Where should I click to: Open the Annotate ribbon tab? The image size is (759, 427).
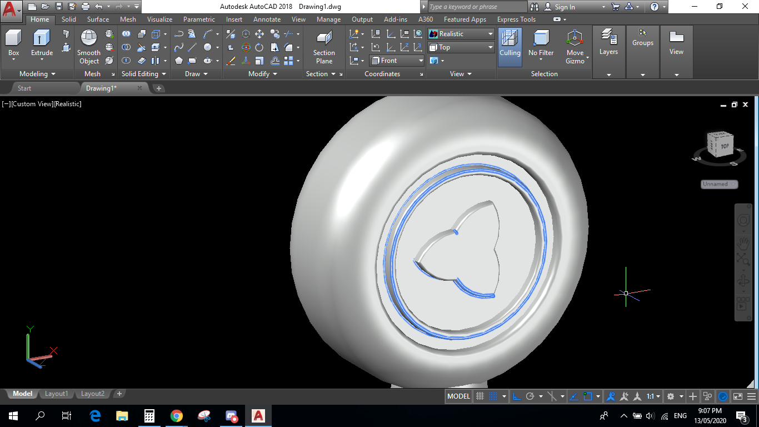pos(267,19)
